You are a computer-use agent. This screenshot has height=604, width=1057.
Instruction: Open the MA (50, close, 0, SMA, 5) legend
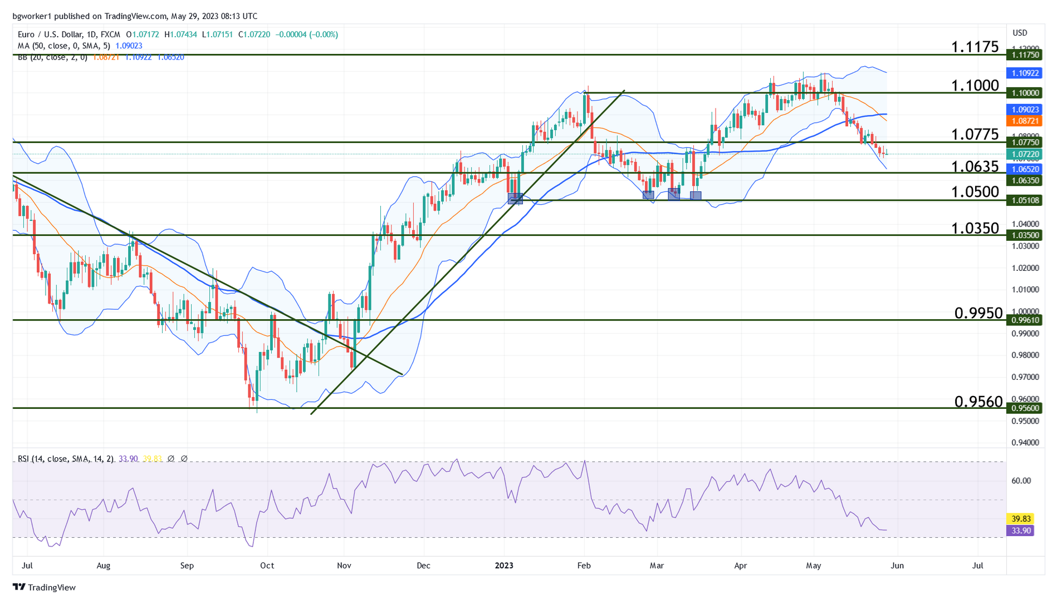coord(63,46)
